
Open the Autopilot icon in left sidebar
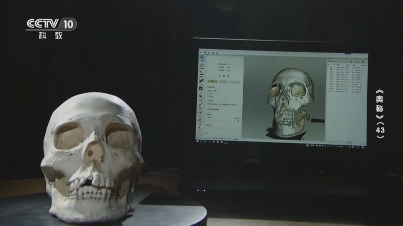[x=202, y=66]
